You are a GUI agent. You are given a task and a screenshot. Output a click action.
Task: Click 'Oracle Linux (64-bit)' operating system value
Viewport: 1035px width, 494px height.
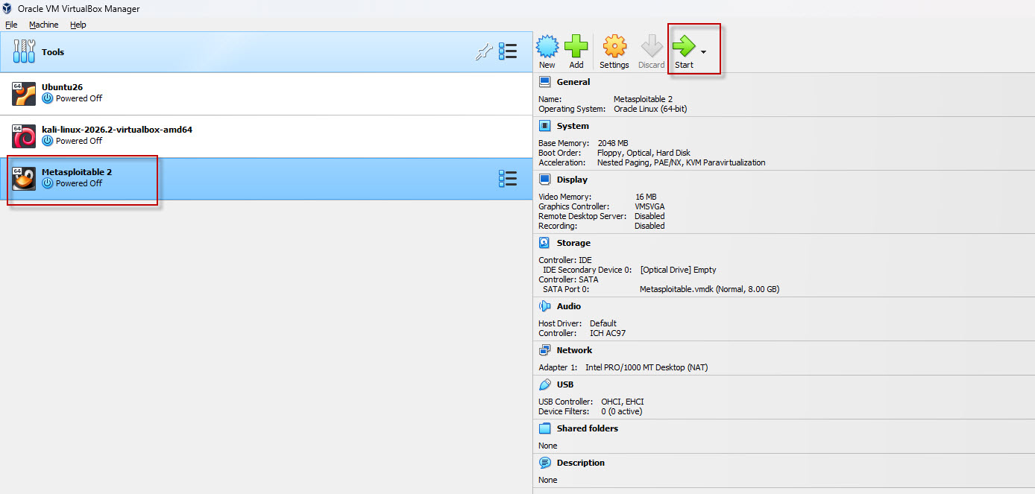coord(650,109)
